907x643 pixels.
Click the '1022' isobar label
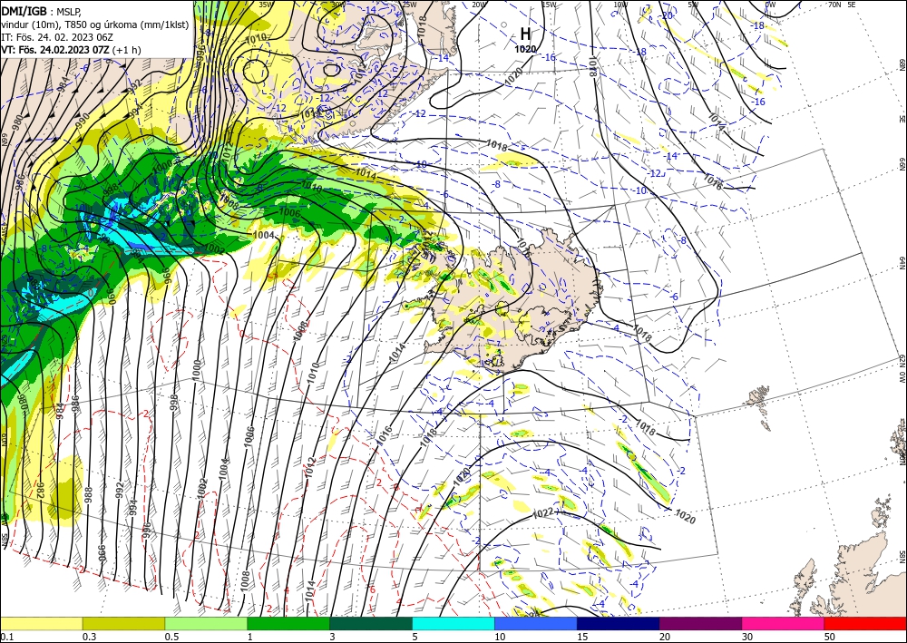(x=543, y=513)
